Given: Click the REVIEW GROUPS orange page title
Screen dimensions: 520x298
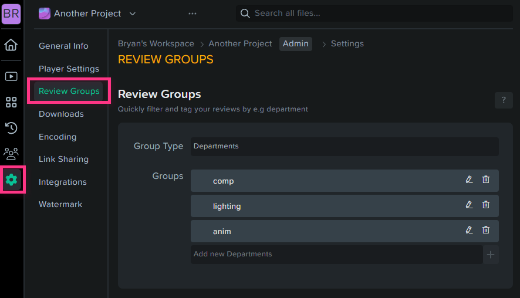Looking at the screenshot, I should (x=166, y=60).
